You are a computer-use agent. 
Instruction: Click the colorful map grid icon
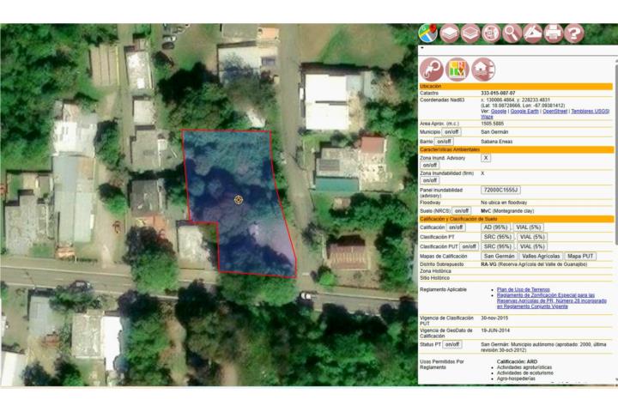pyautogui.click(x=457, y=69)
